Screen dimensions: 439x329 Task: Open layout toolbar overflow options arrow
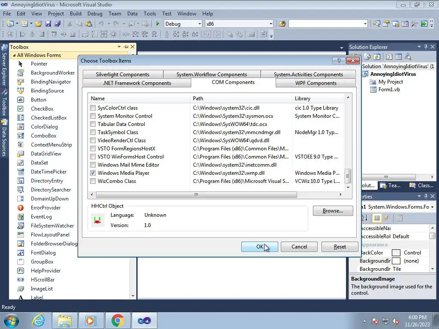coord(271,35)
